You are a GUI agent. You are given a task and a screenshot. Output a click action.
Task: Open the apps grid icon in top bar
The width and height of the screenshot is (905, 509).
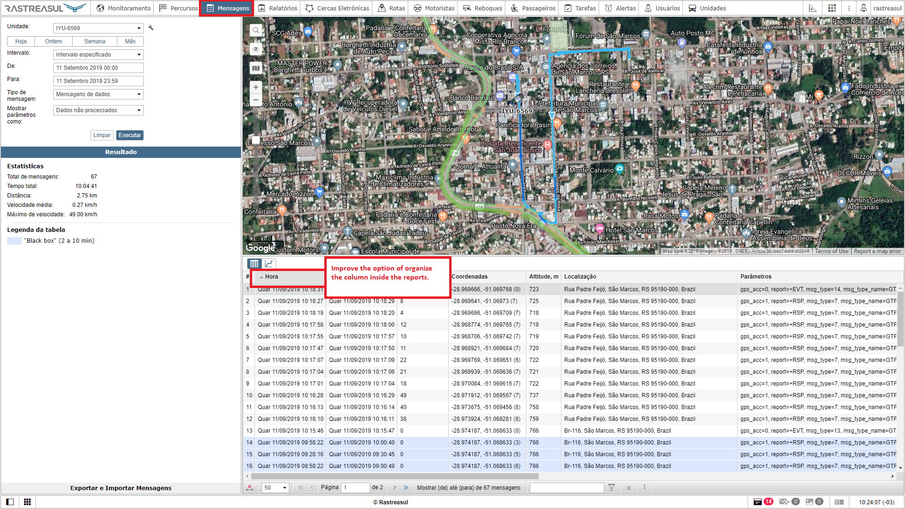832,8
